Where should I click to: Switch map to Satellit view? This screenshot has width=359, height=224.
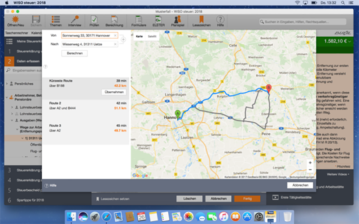[x=152, y=36]
